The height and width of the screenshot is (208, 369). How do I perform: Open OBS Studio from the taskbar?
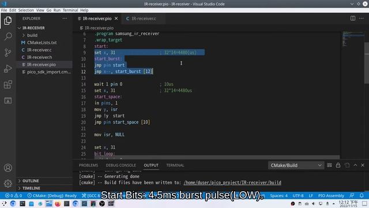click(102, 203)
